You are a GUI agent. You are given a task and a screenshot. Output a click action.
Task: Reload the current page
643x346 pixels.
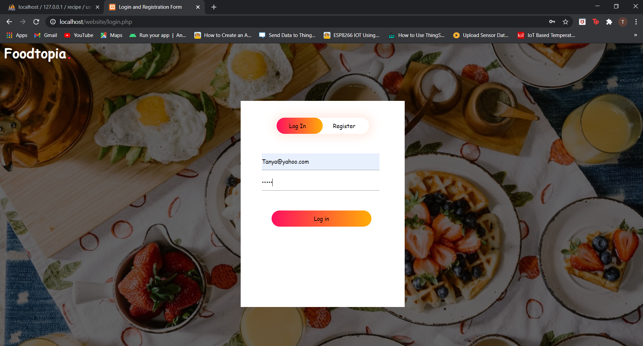coord(36,22)
